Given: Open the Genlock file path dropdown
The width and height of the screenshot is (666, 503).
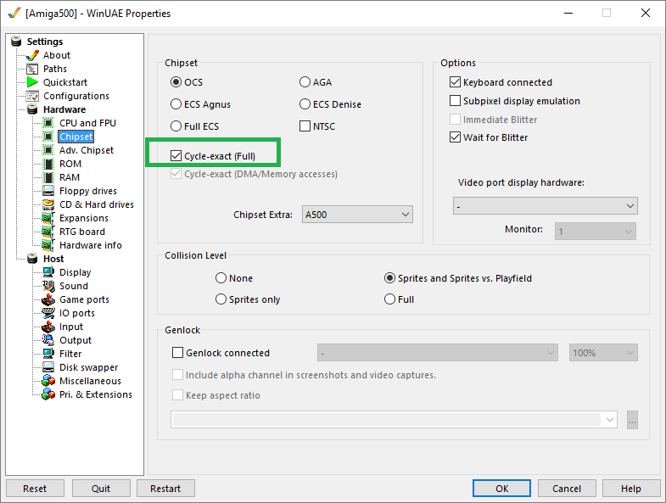Looking at the screenshot, I should tap(394, 420).
